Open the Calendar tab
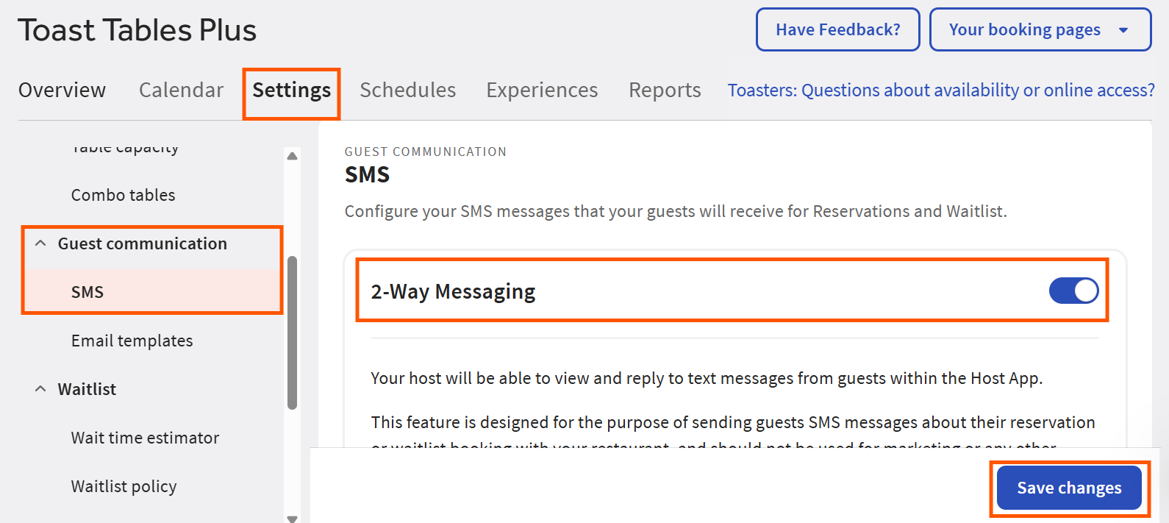Screen dimensions: 1169x523 181,90
